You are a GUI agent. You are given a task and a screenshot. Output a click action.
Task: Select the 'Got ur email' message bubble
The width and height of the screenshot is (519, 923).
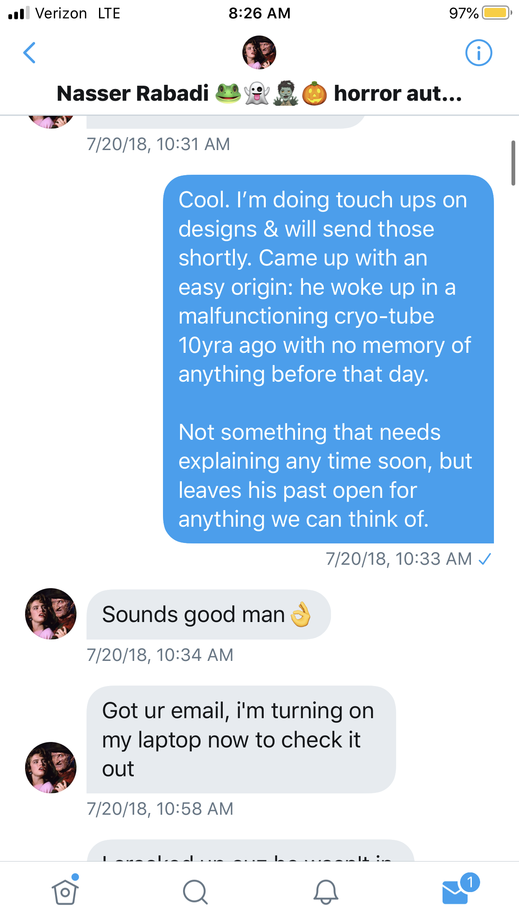point(241,739)
